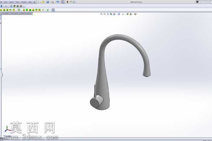Open Edit Appearance in heads-up toolbar

[128, 14]
